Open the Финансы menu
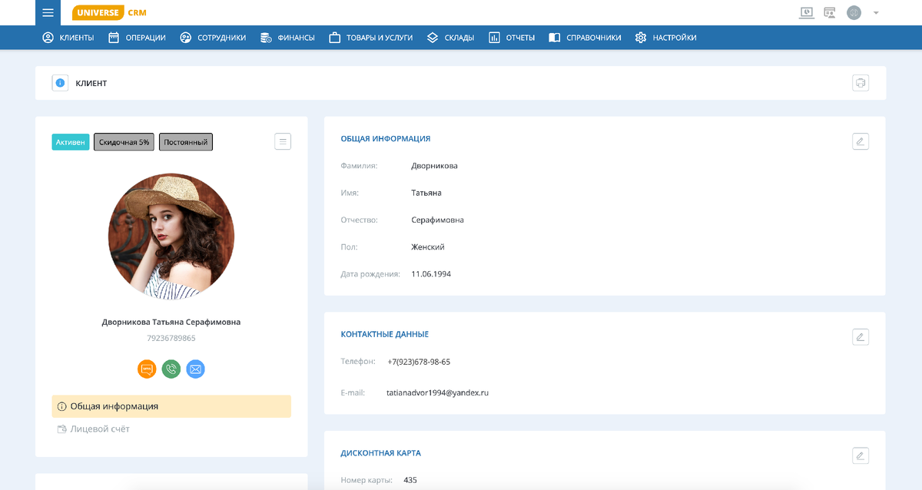 pyautogui.click(x=287, y=38)
